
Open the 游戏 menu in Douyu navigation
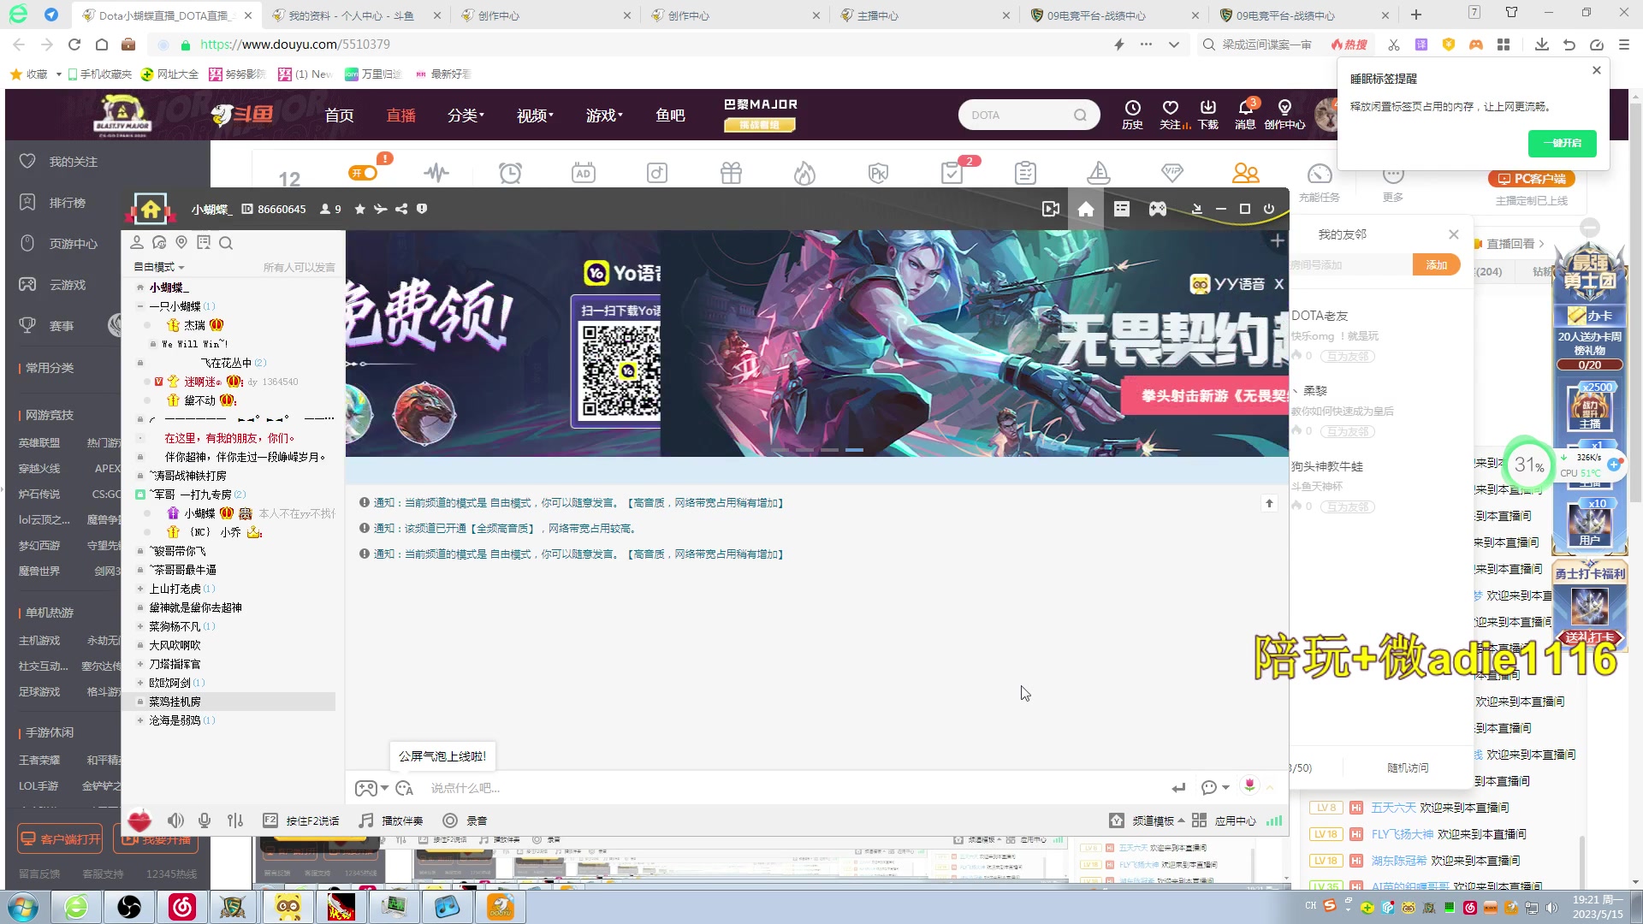(604, 115)
